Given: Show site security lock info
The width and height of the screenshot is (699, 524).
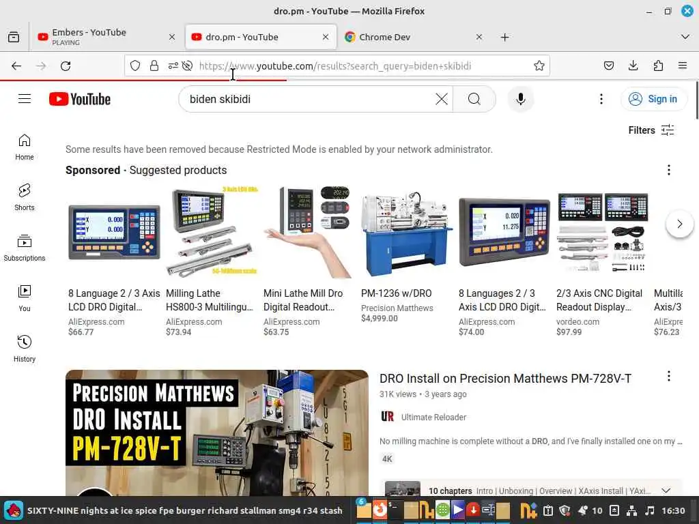Looking at the screenshot, I should point(154,66).
